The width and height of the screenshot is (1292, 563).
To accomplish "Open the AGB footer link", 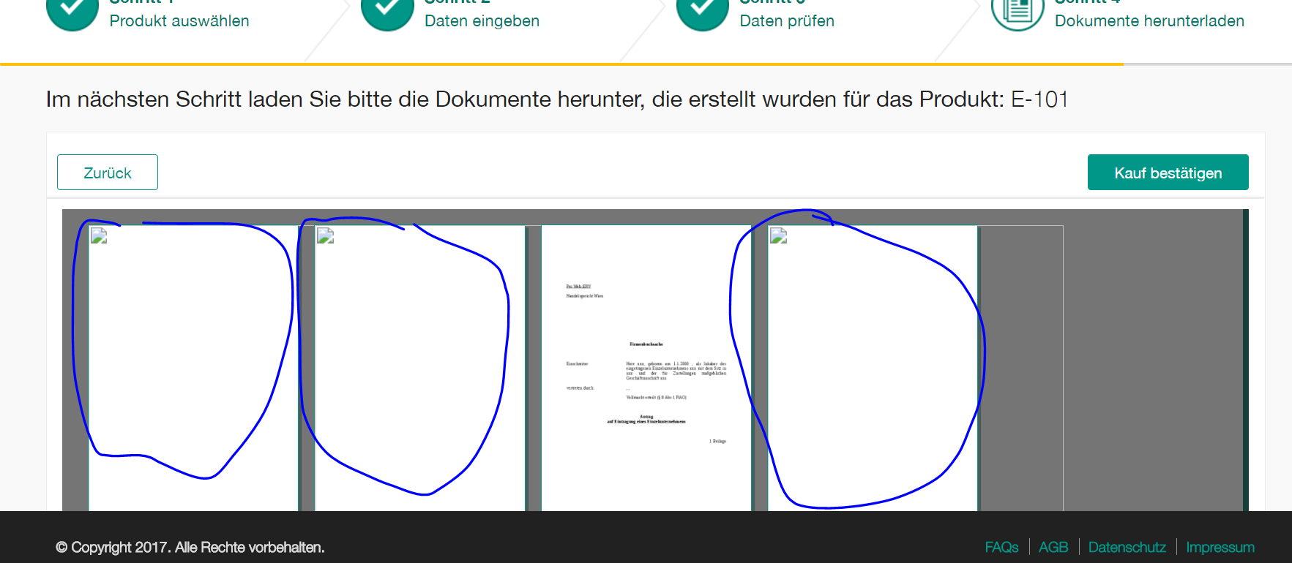I will point(1053,547).
